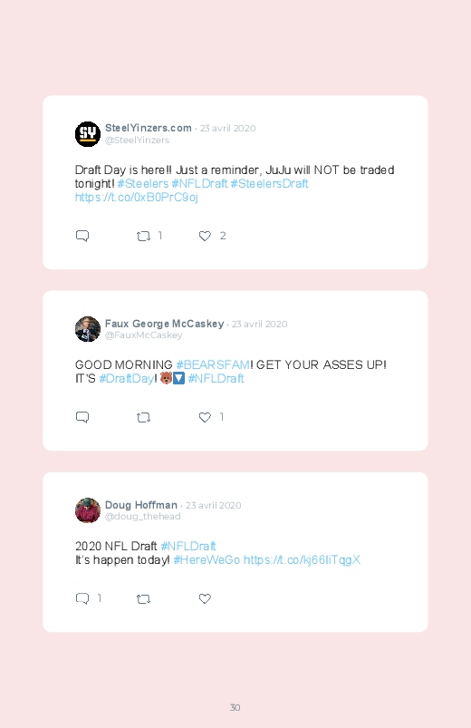The image size is (471, 728).
Task: Like the SteelYinzers Draft Day tweet
Action: tap(205, 236)
